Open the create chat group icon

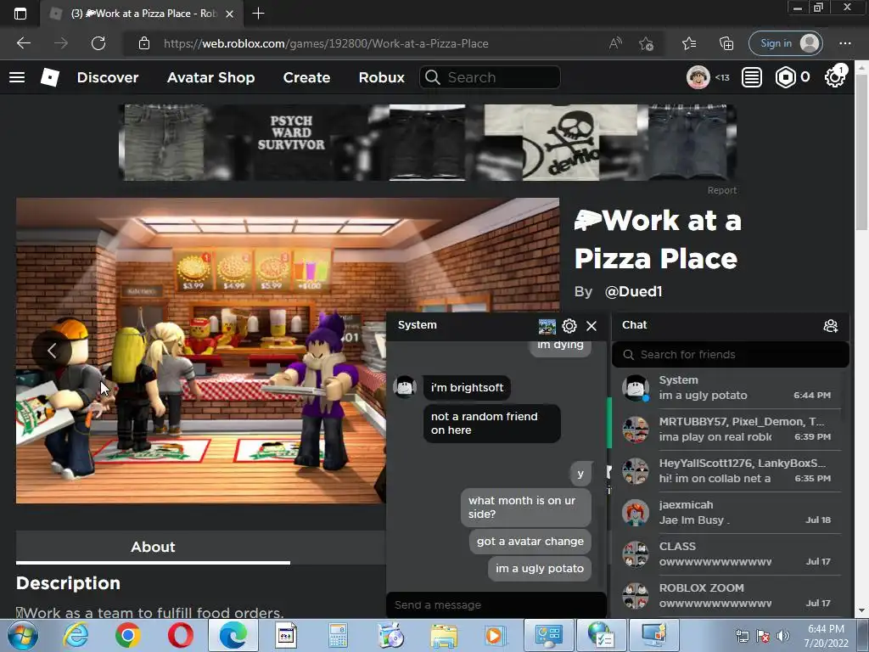coord(830,326)
